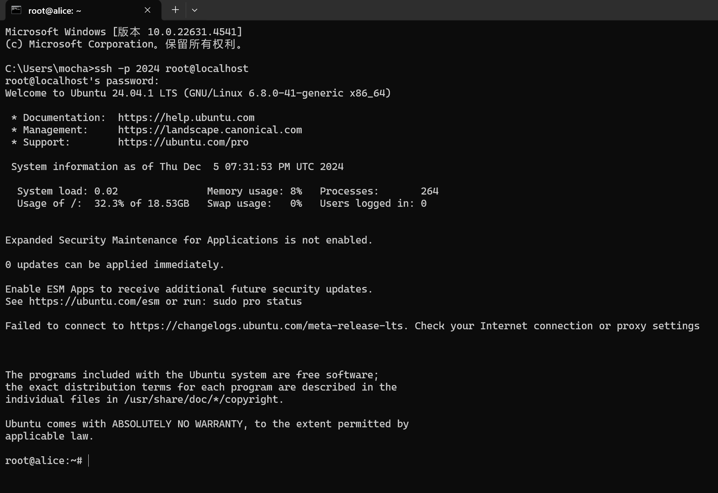Click the 'Expanded Security Maintenance' line
Image resolution: width=718 pixels, height=493 pixels.
click(189, 240)
